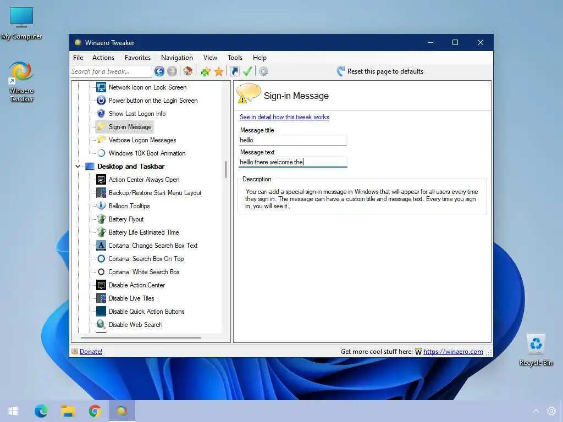Click the Disable Quick Action Buttons icon
This screenshot has height=422, width=563.
point(101,311)
